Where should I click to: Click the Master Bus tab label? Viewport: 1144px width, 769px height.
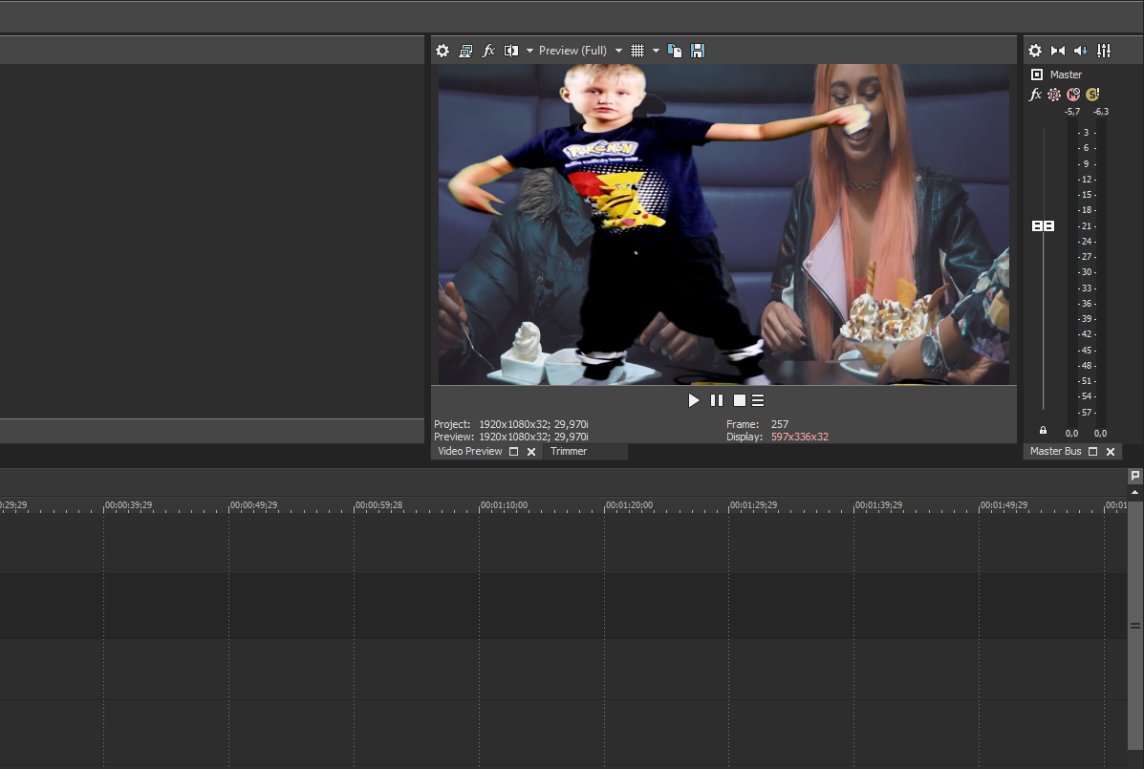point(1055,451)
